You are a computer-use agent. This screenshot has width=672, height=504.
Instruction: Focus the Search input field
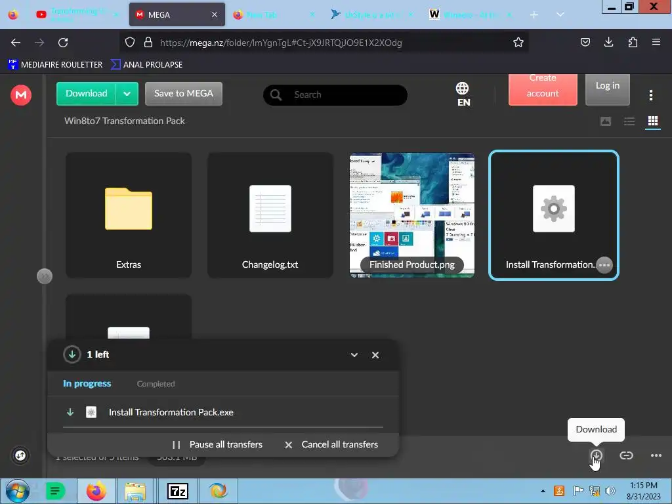[335, 94]
